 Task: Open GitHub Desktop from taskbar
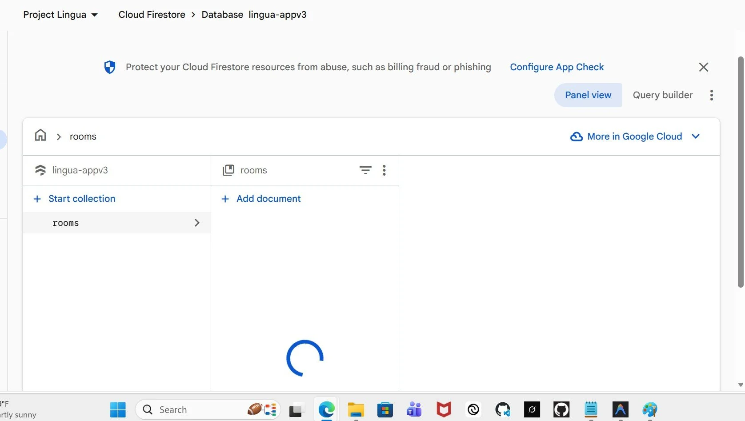click(x=561, y=409)
